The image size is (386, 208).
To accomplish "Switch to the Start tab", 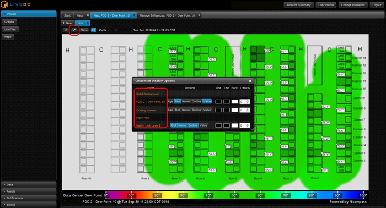I will tap(67, 15).
